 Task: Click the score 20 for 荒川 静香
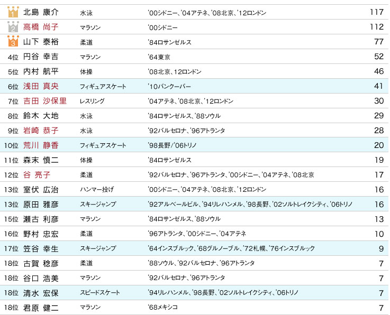pos(379,145)
